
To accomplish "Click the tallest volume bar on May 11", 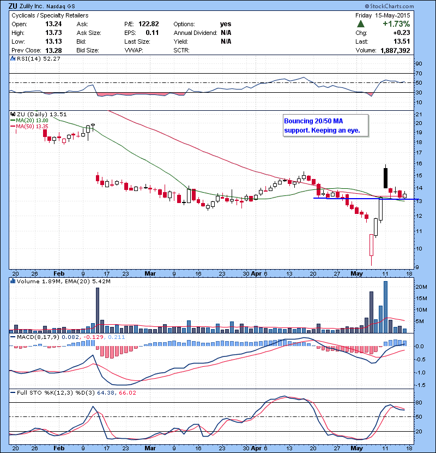I will click(x=385, y=307).
